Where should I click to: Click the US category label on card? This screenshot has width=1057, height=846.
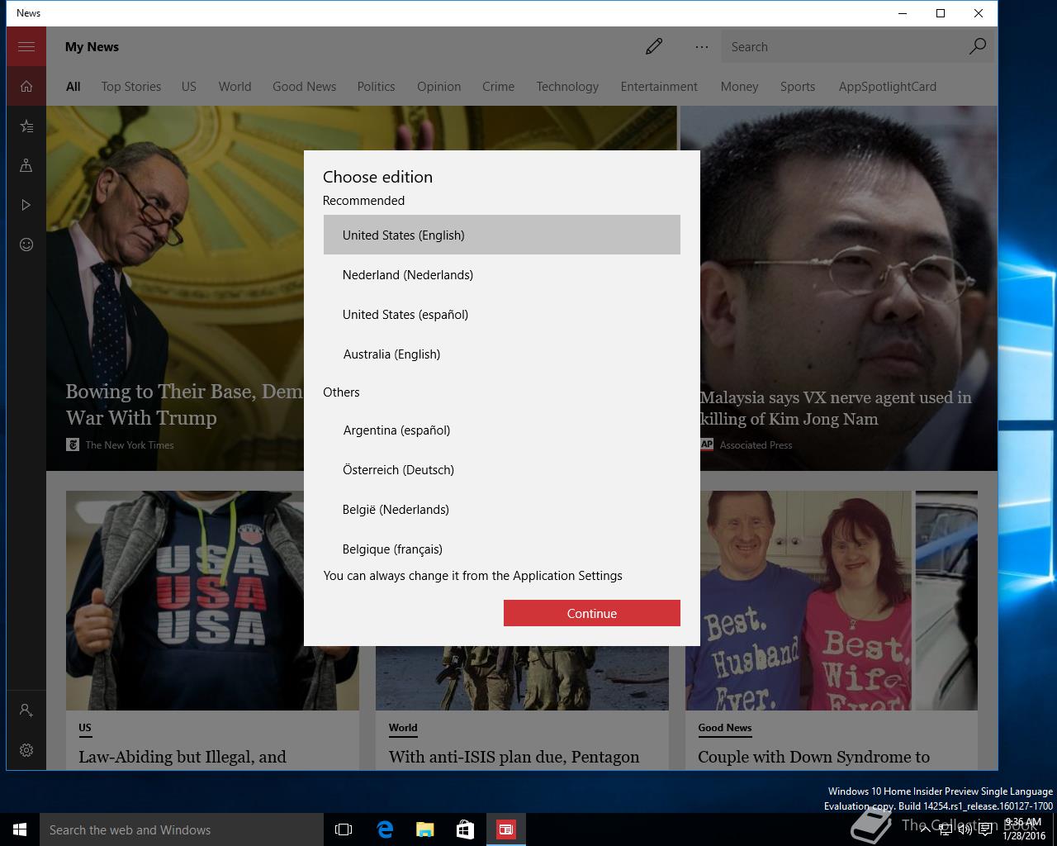click(85, 728)
